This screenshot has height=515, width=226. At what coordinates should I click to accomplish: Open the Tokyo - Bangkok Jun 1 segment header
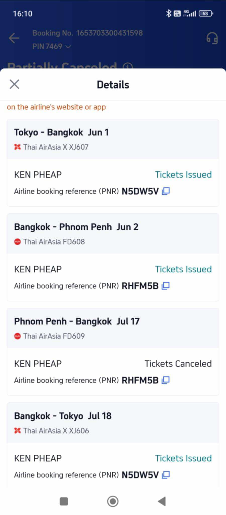point(113,139)
